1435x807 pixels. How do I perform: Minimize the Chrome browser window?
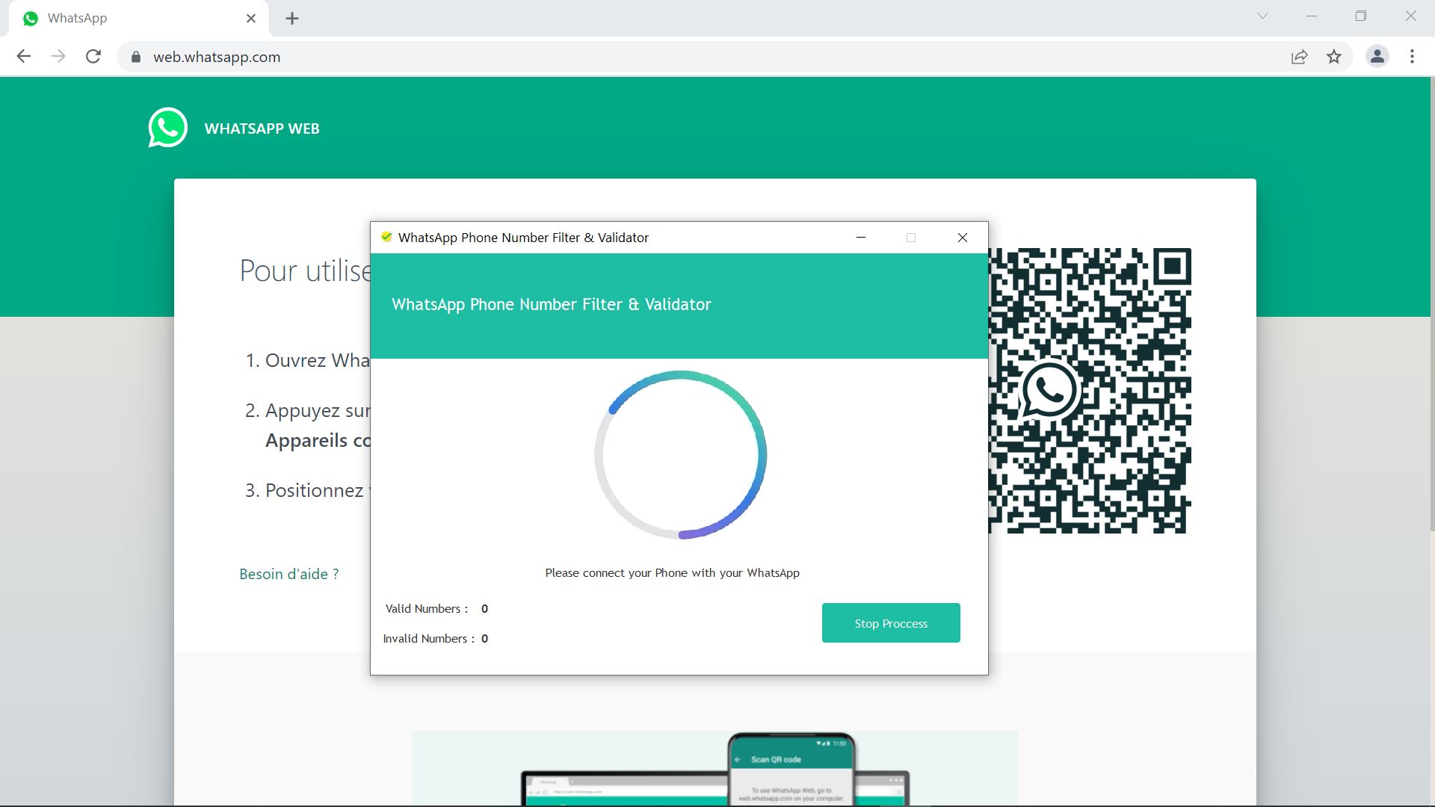tap(1312, 16)
